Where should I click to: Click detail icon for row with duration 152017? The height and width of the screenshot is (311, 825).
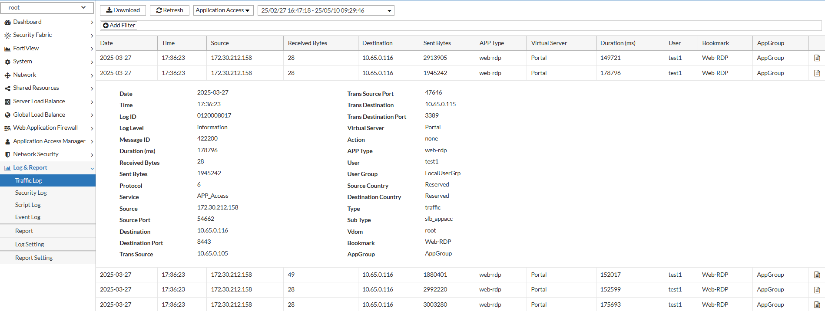[x=817, y=275]
